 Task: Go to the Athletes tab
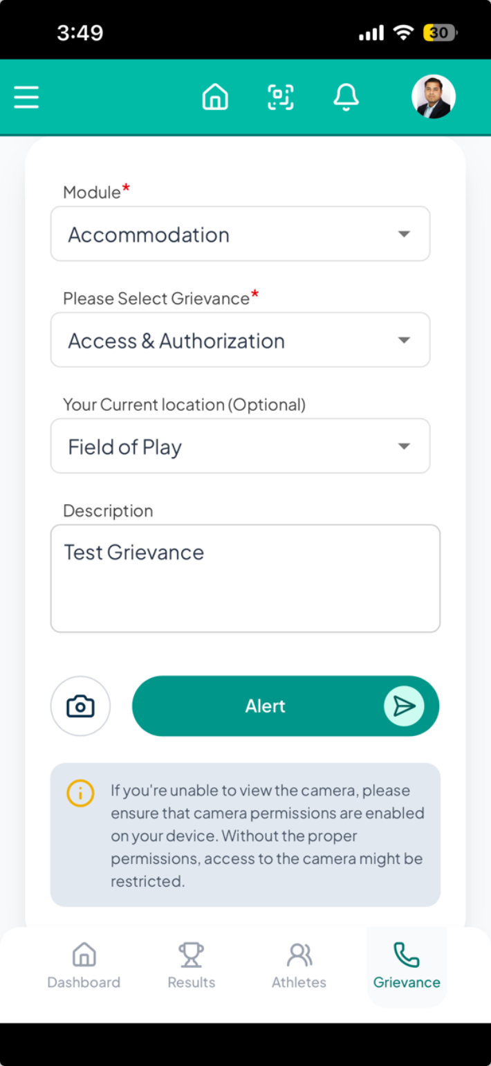(x=299, y=966)
